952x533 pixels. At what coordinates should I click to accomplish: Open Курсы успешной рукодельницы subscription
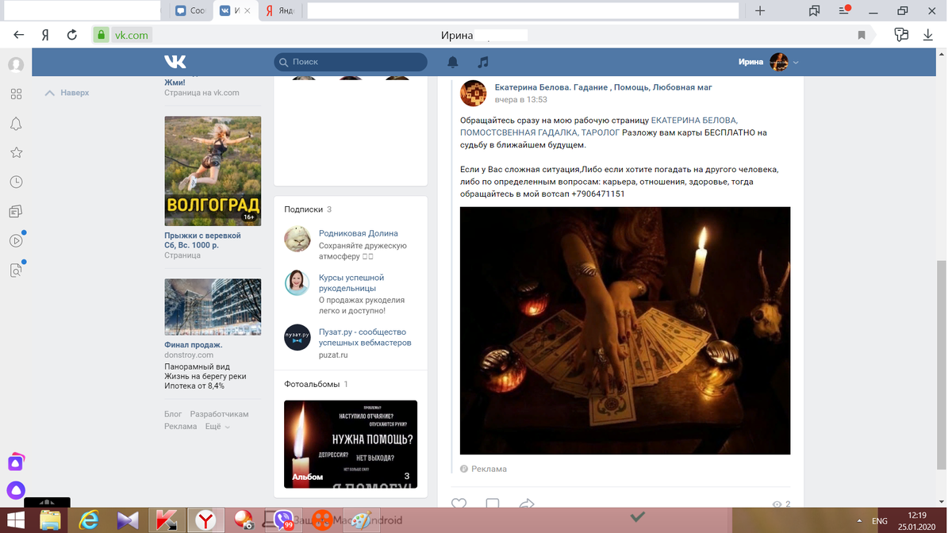[x=351, y=283]
